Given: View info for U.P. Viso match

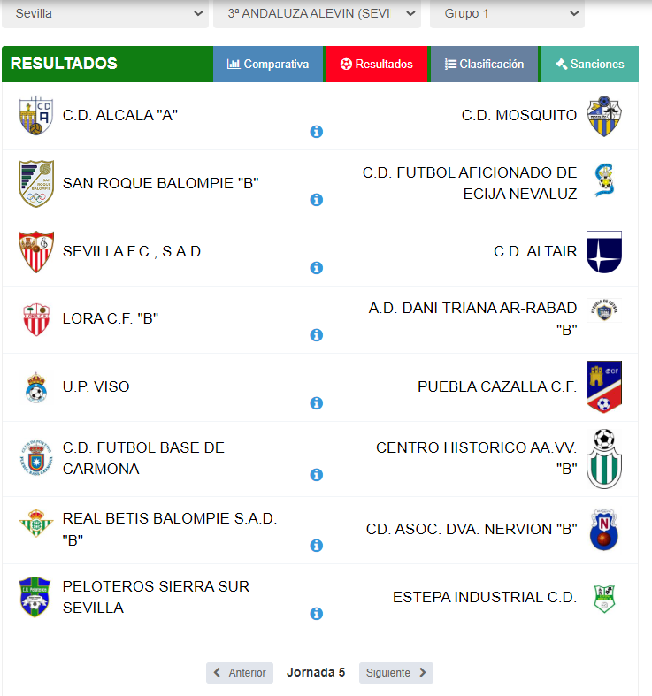Looking at the screenshot, I should click(316, 403).
